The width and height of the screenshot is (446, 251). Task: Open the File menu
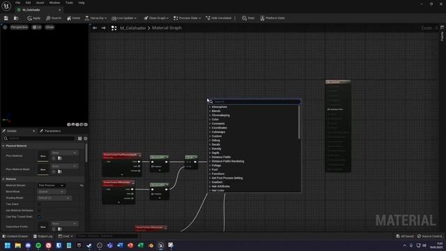[17, 3]
